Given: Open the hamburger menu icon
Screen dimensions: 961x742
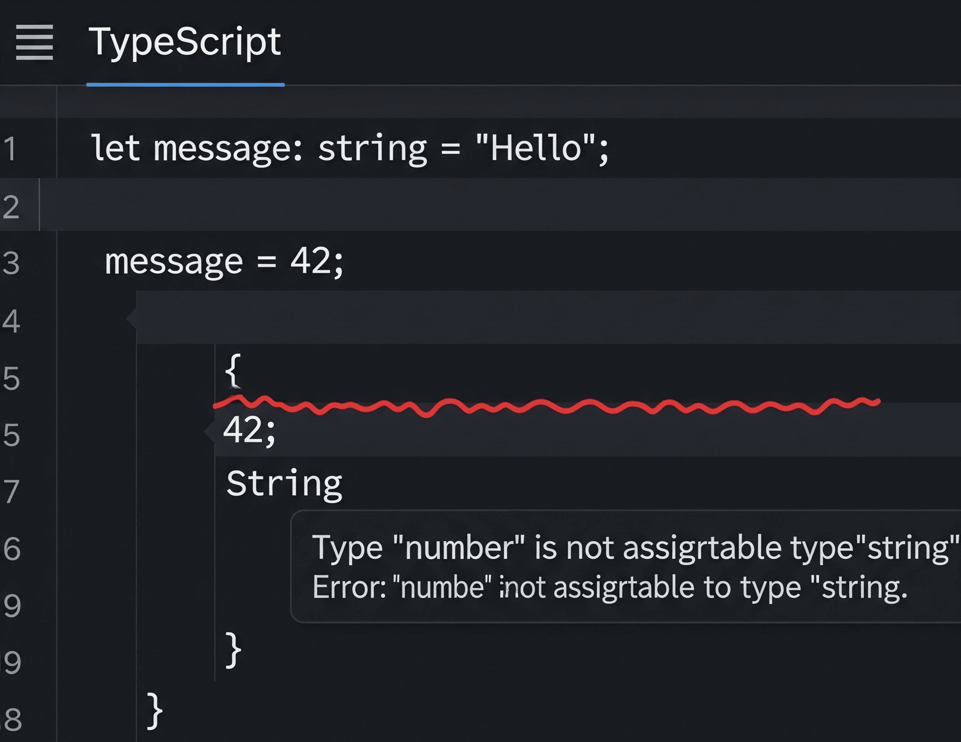Looking at the screenshot, I should (34, 42).
